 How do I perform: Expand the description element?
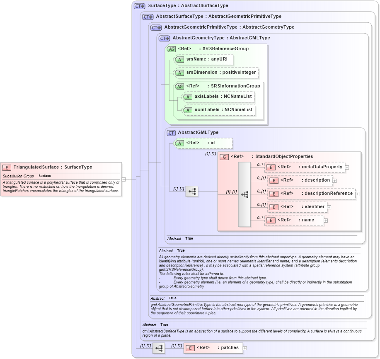(x=335, y=181)
